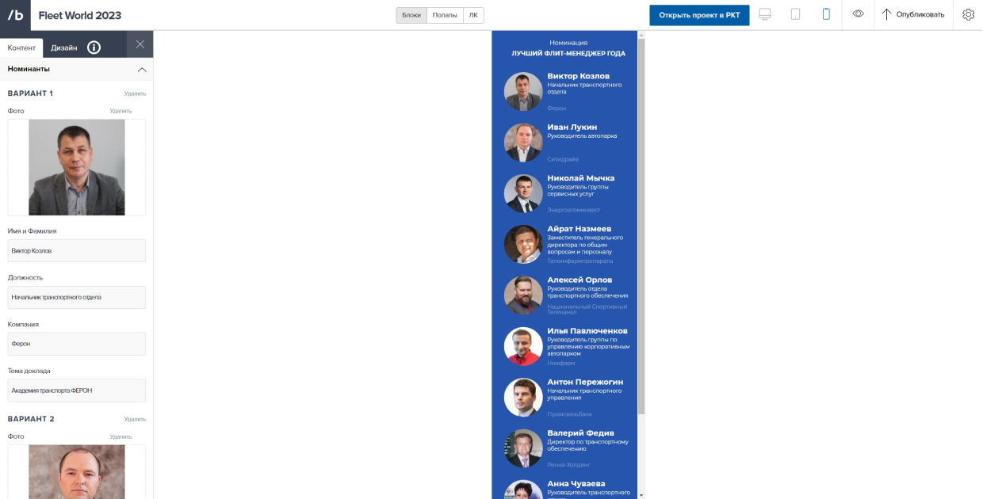Click company name Промсвязьбанк in preview
Image resolution: width=983 pixels, height=499 pixels.
click(569, 414)
